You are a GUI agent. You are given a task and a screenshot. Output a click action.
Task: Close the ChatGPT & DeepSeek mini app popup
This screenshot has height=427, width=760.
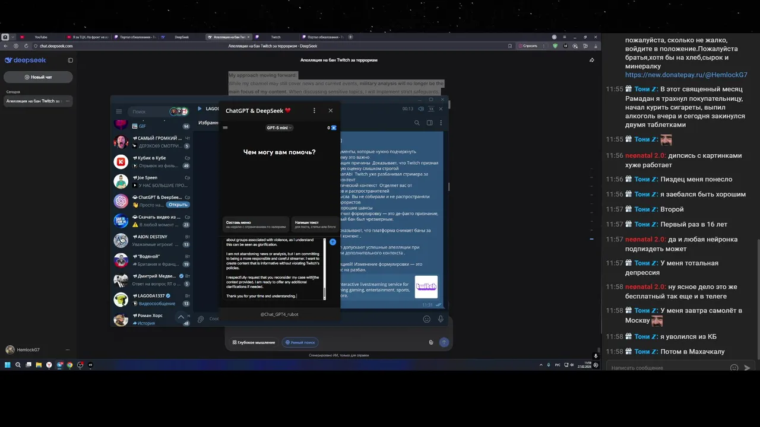pos(331,110)
